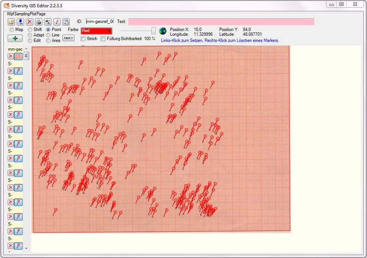Enable the Füllung checkbox
This screenshot has height=258, width=367.
pos(103,38)
